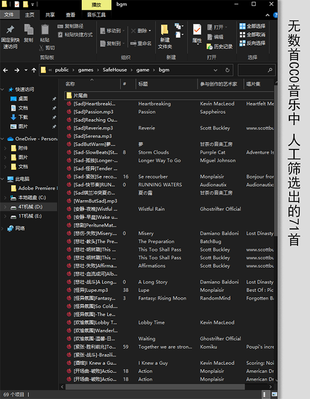This screenshot has width=310, height=399.
Task: Click the Copy icon in ribbon
Action: (x=28, y=30)
